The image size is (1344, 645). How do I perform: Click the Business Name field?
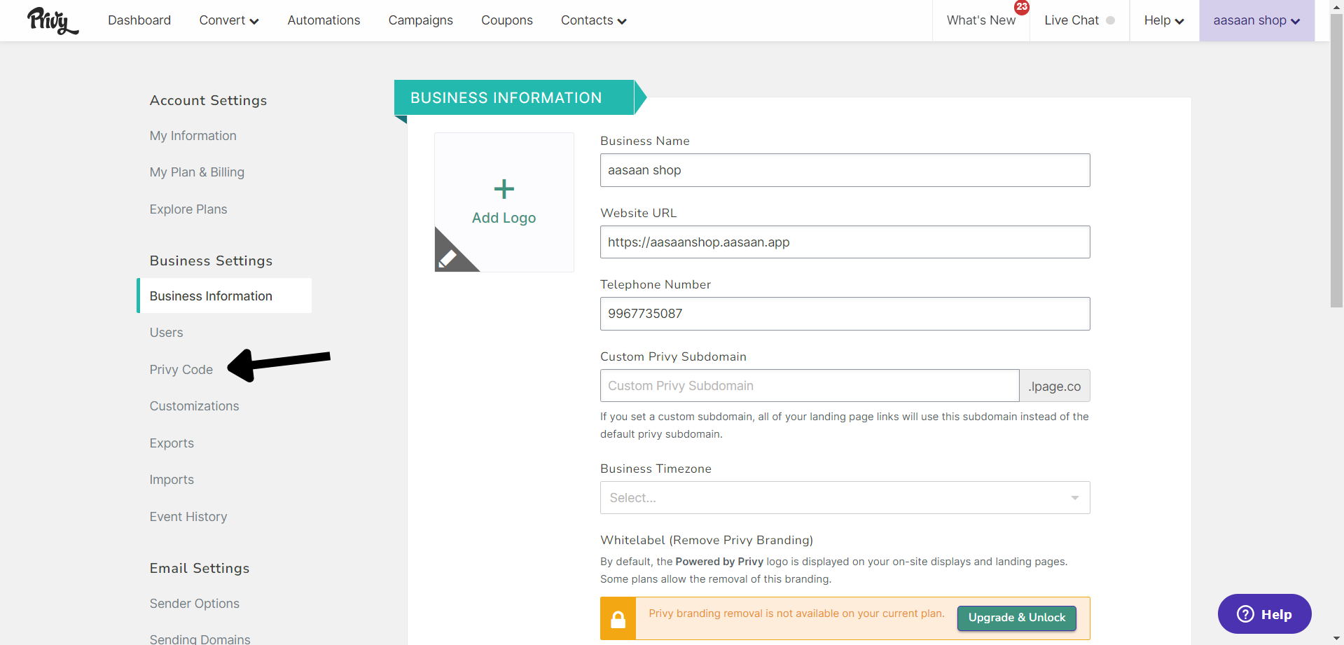click(x=845, y=170)
